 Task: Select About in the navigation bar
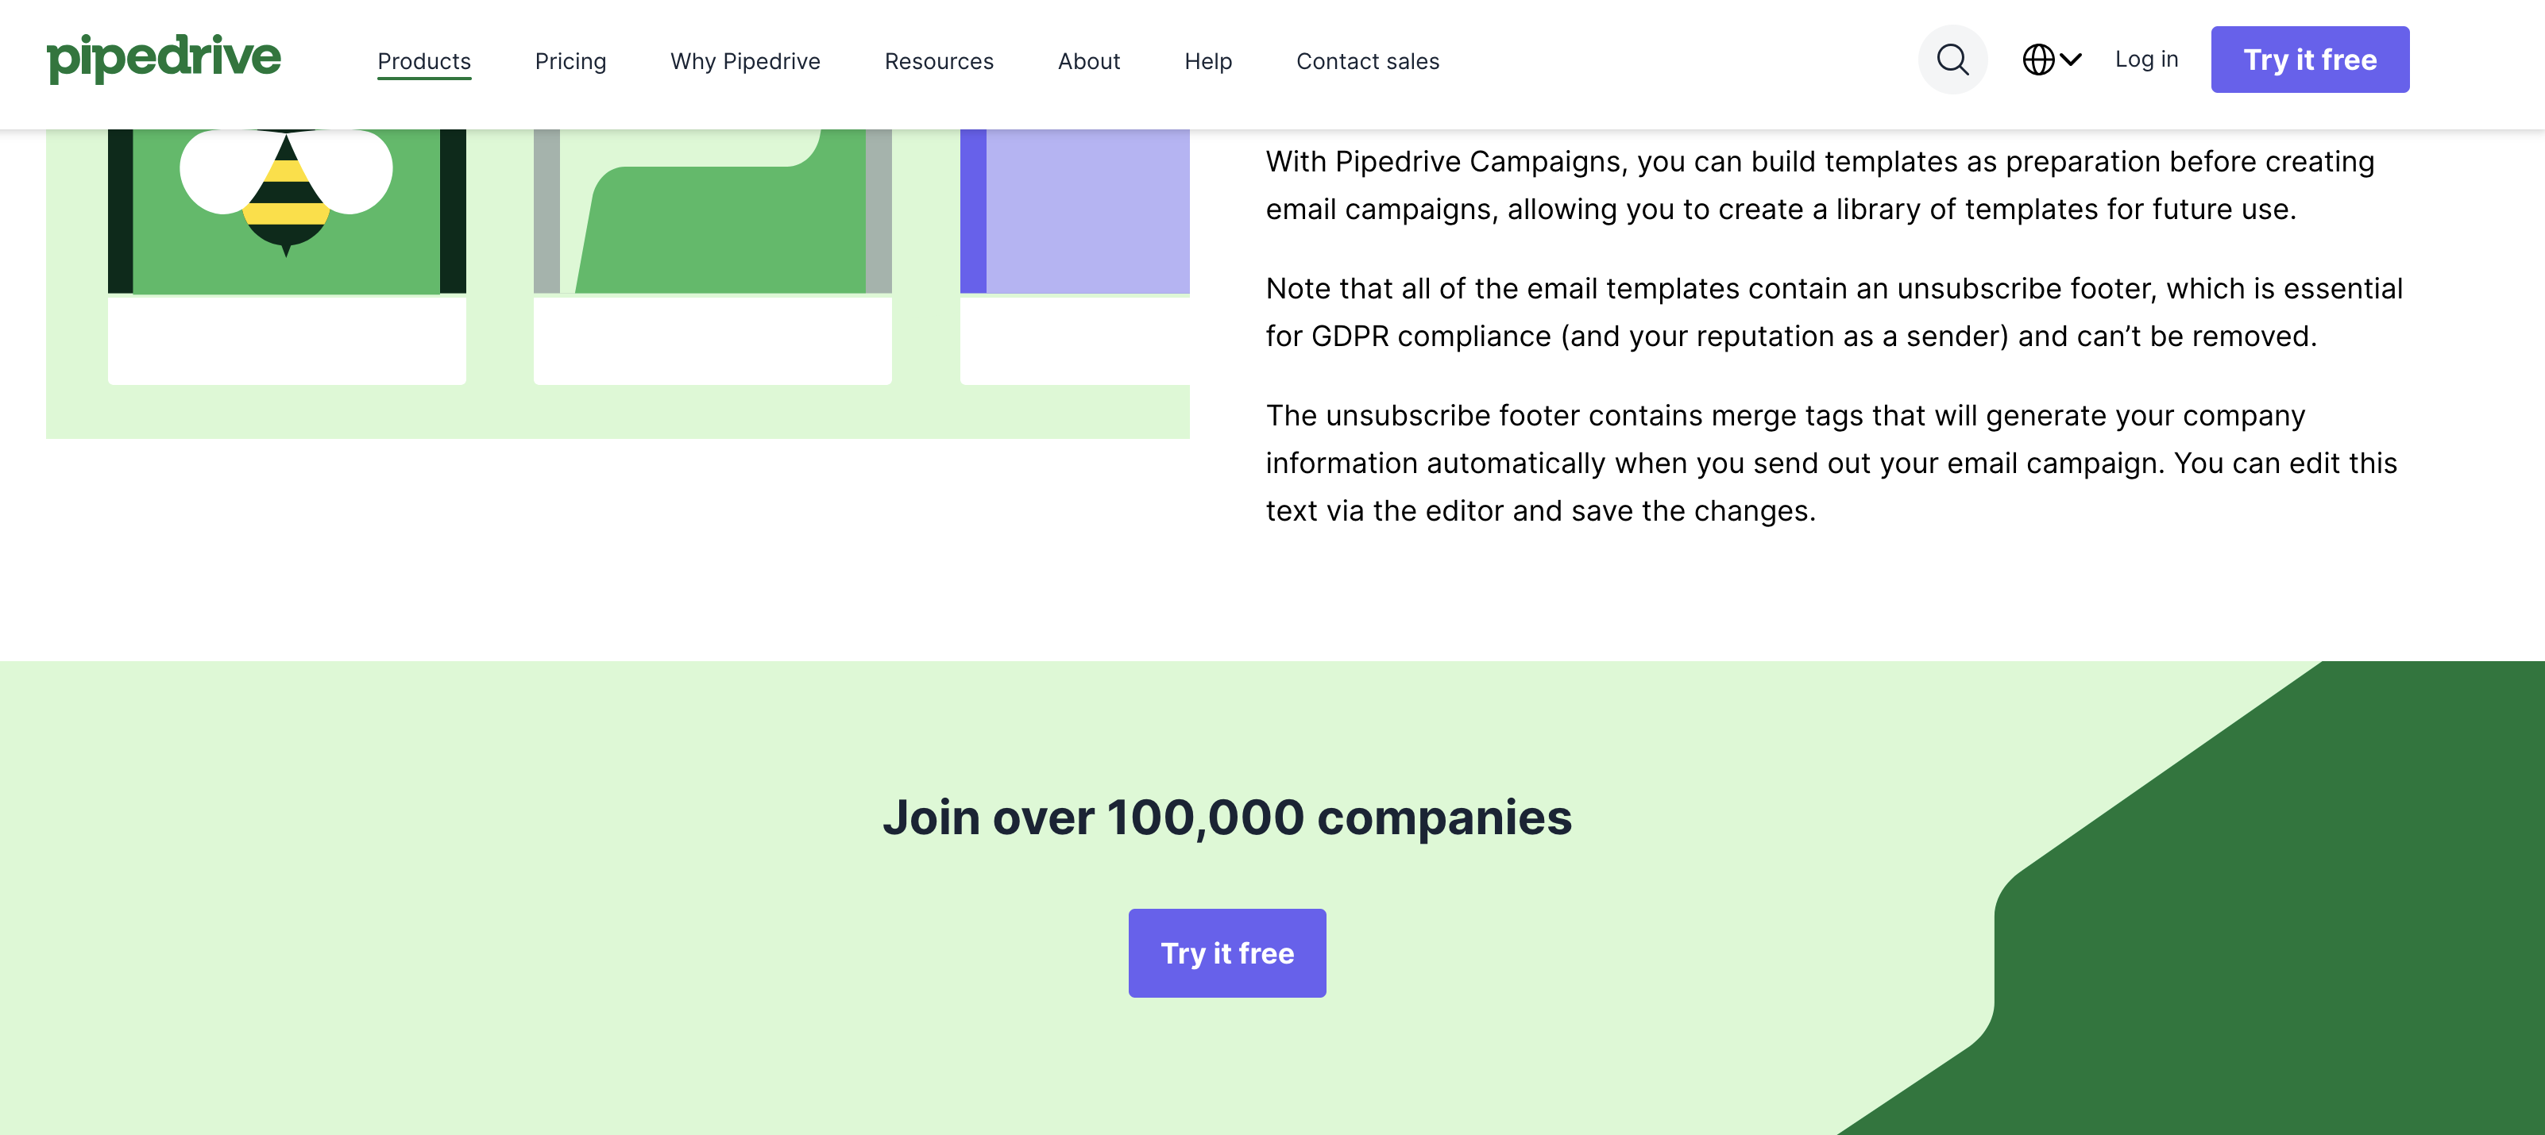coord(1089,61)
